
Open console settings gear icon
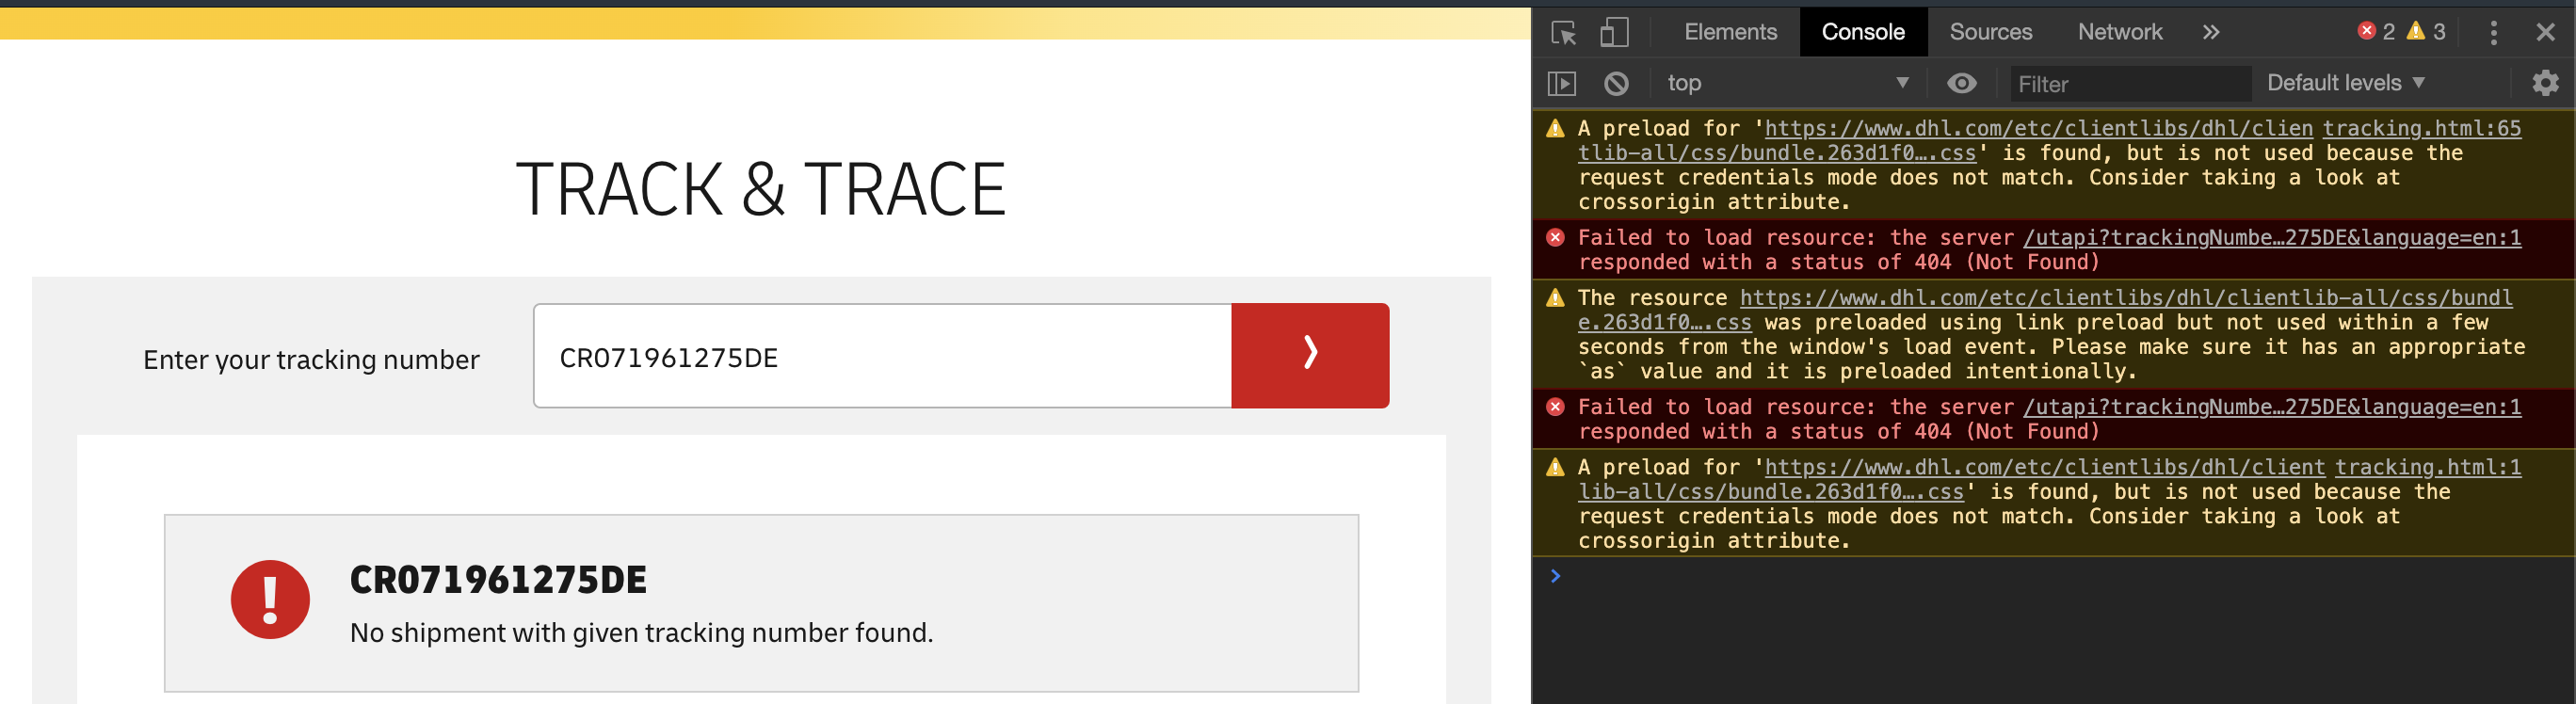pyautogui.click(x=2544, y=84)
